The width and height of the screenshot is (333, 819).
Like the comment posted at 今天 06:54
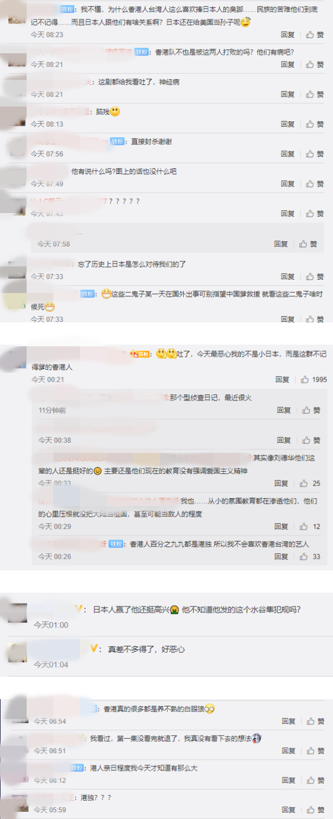(315, 721)
